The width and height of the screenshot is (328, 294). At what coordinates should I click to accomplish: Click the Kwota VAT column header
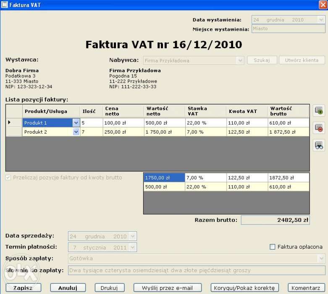tap(247, 111)
